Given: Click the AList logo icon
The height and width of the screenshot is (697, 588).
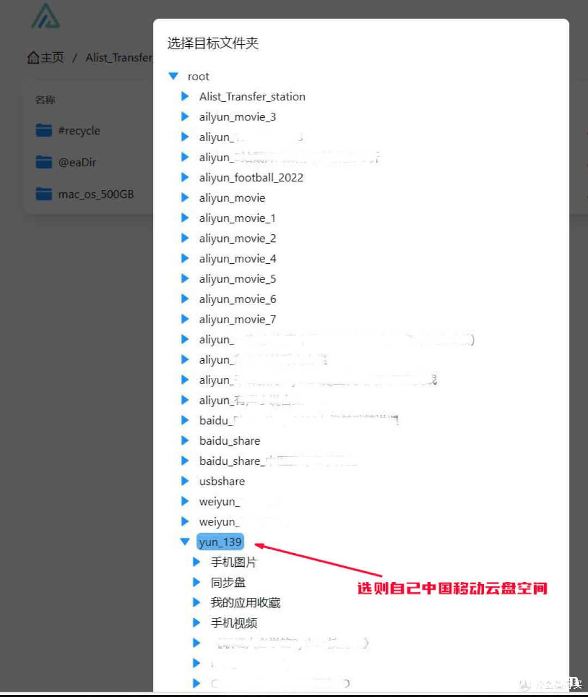Looking at the screenshot, I should 46,16.
